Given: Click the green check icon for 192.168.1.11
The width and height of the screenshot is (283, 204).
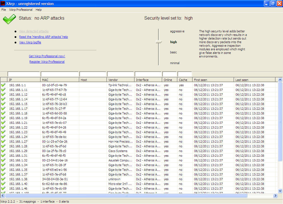Looking at the screenshot, I should point(3,90).
